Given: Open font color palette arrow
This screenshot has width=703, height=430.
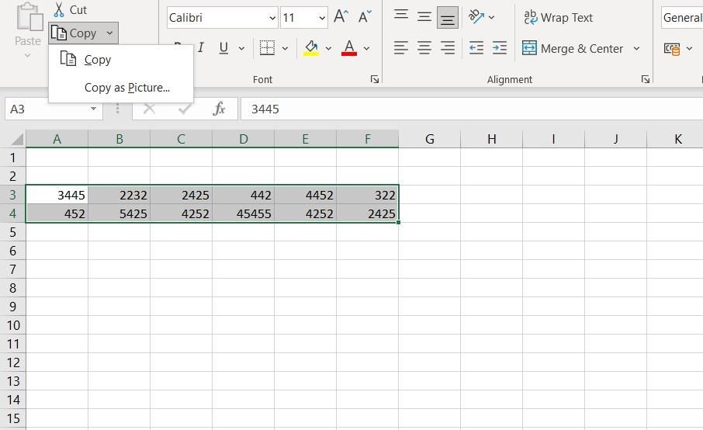Looking at the screenshot, I should coord(366,48).
